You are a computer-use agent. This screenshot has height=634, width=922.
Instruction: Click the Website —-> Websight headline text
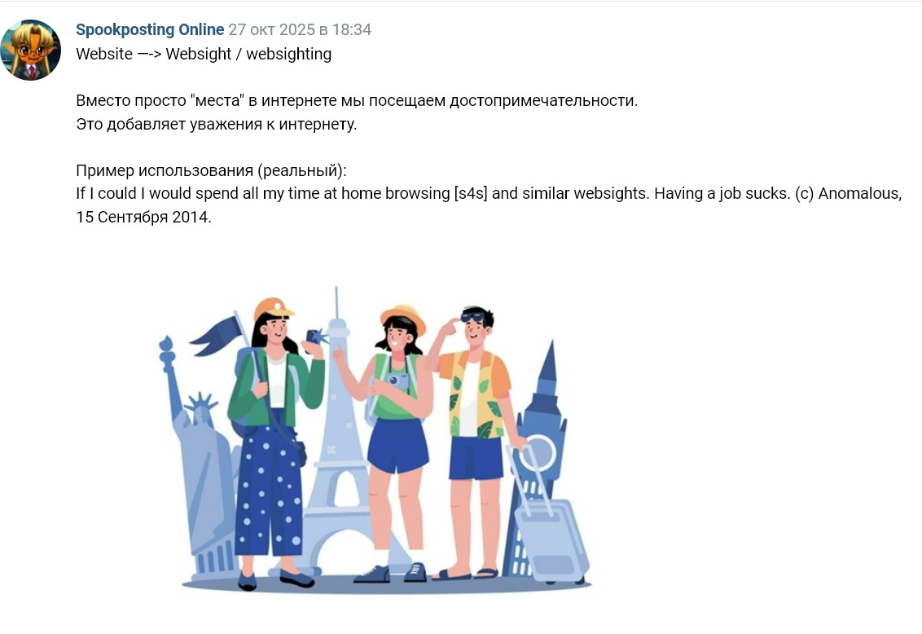[x=204, y=55]
